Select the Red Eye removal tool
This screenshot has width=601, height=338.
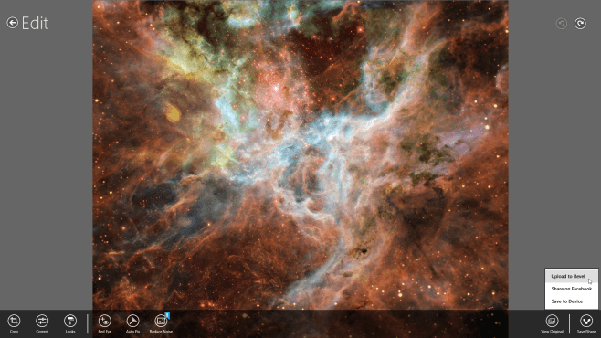pos(105,323)
